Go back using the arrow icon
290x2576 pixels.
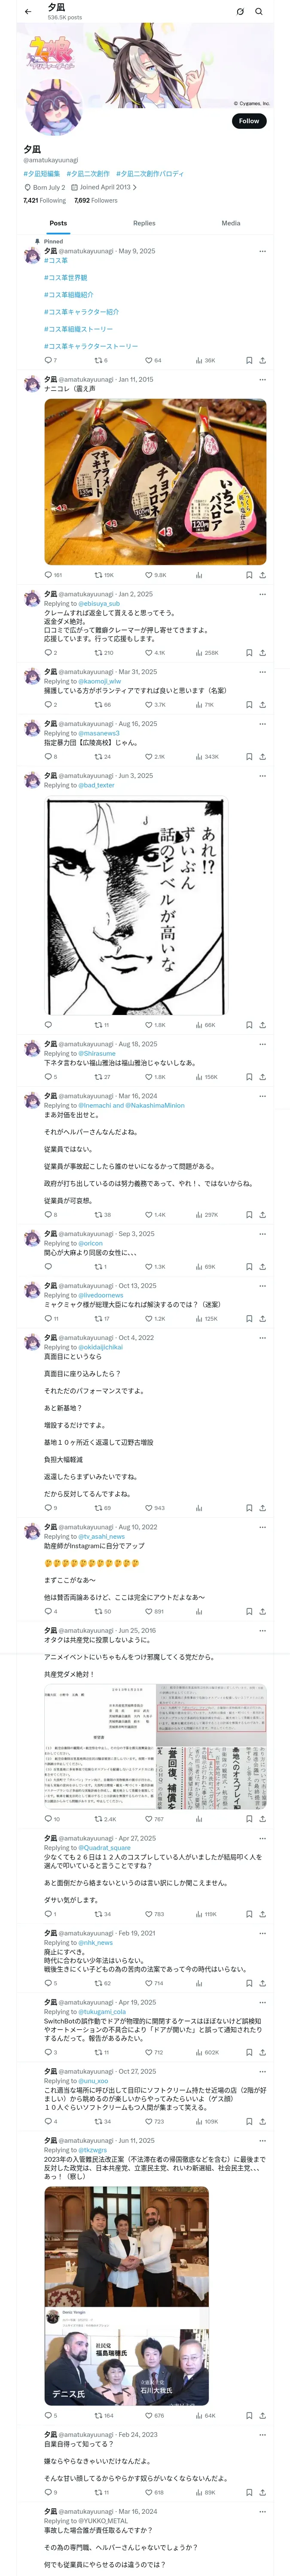pyautogui.click(x=28, y=12)
